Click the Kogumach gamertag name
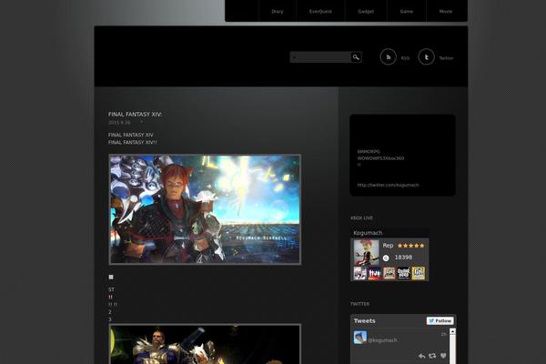546x364 pixels. [x=368, y=233]
